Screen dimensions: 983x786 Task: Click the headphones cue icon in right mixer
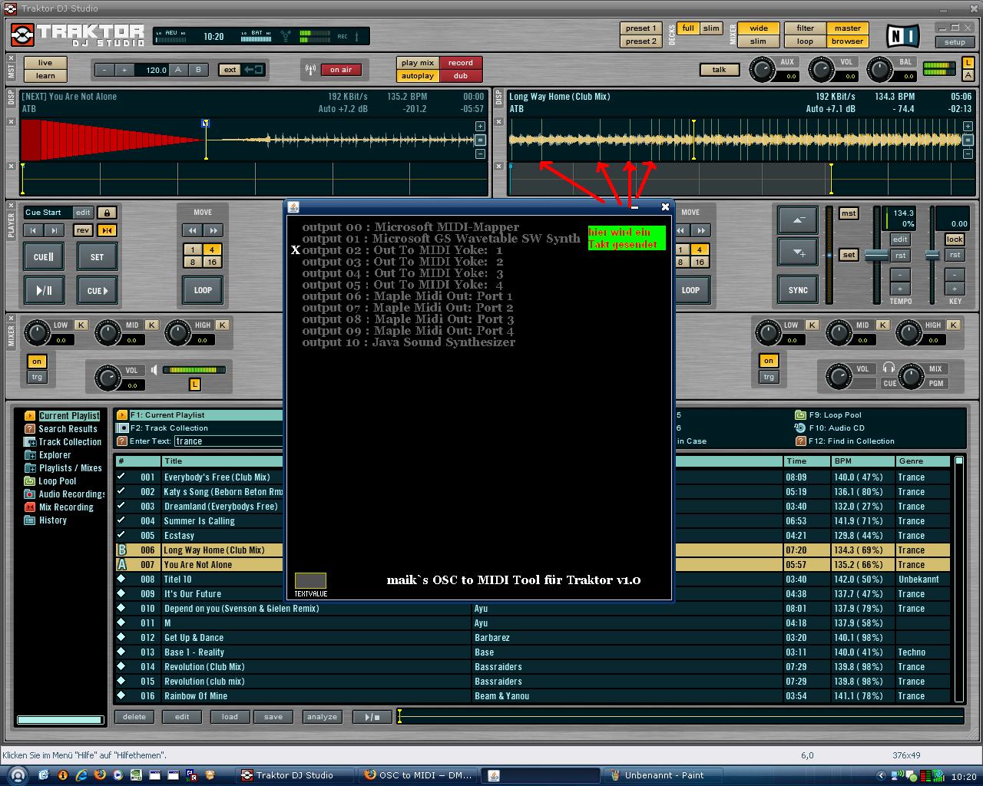click(x=889, y=368)
